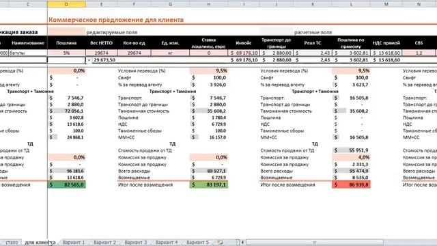This screenshot has height=246, width=437.
Task: Switch to the 'Вариант 1' sheet
Action: (74, 242)
